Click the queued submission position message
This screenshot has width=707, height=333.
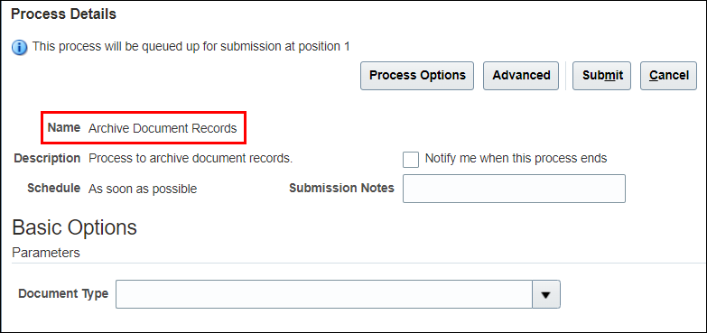pos(191,46)
